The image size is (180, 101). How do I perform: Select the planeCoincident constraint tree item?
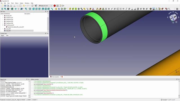16,27
